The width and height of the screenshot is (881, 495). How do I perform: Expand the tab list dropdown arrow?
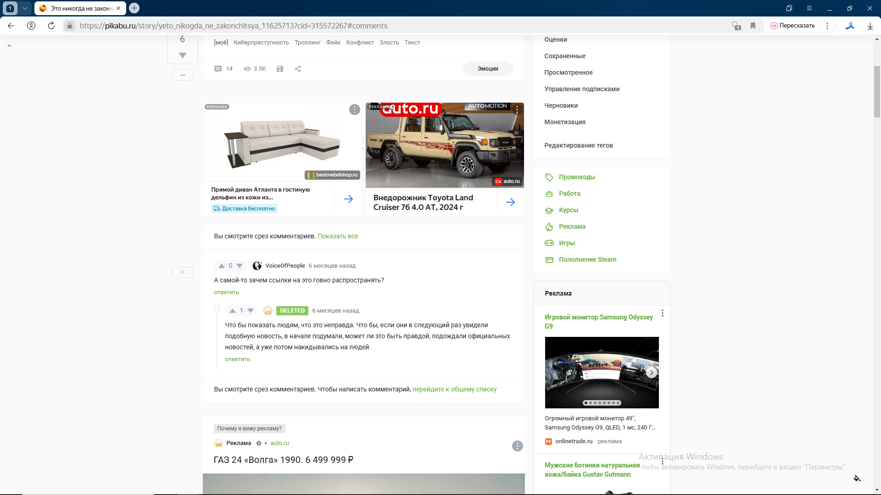click(25, 8)
